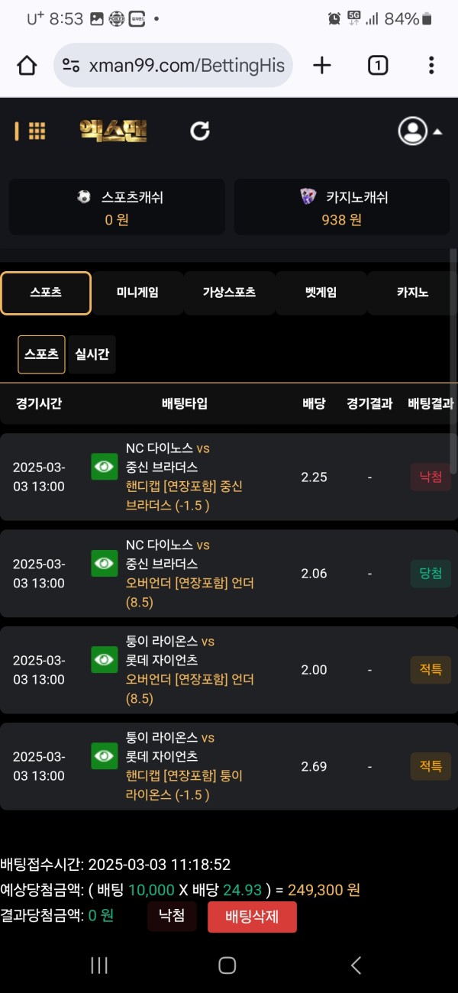
Task: Open the user profile avatar icon
Action: [413, 131]
